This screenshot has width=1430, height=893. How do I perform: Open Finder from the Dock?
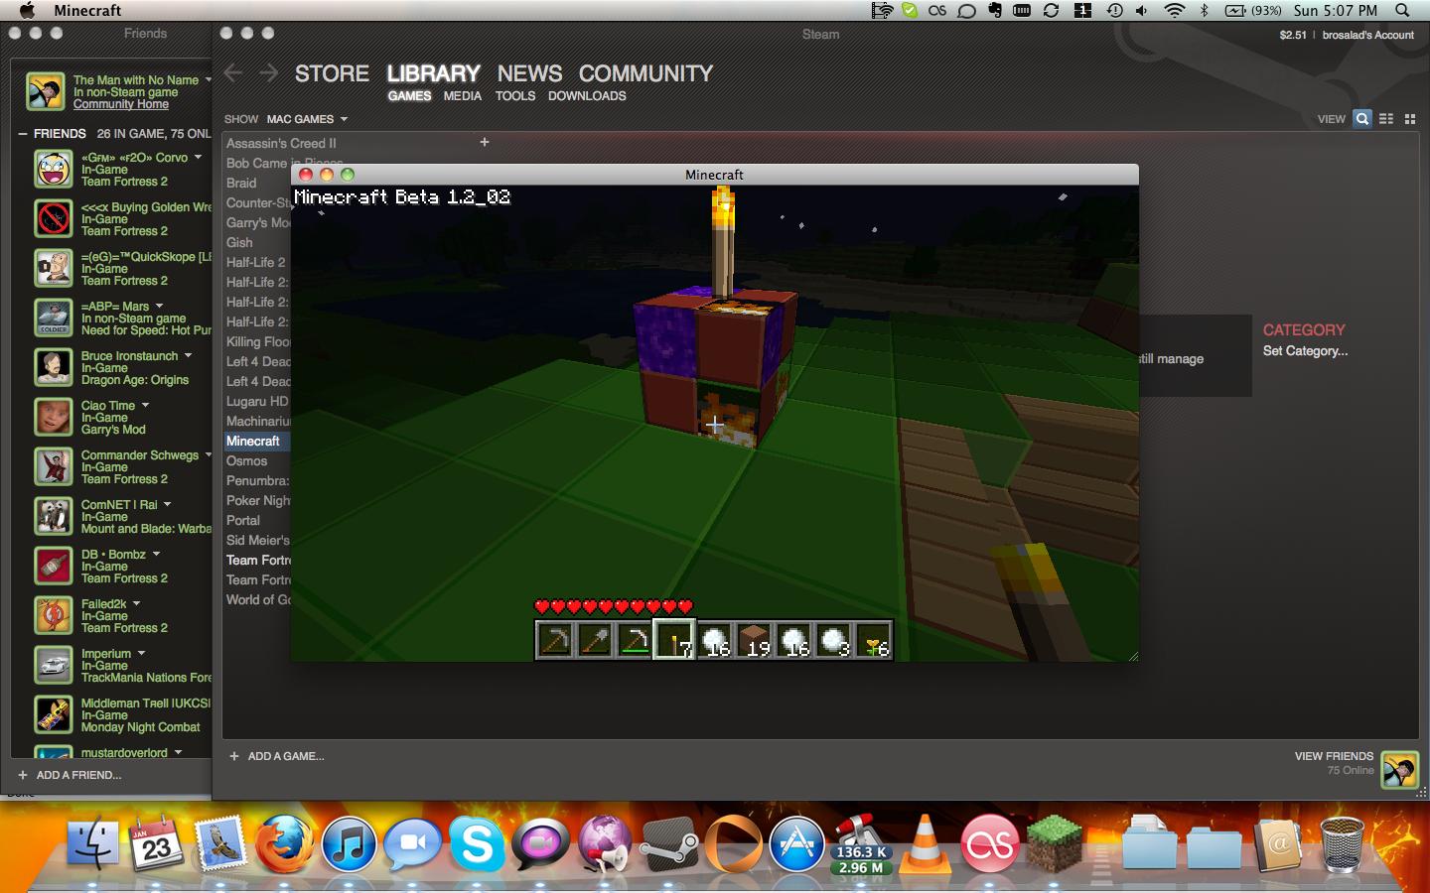click(93, 844)
